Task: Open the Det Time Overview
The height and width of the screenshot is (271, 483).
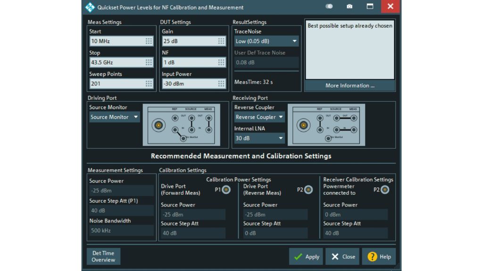Action: pyautogui.click(x=103, y=256)
